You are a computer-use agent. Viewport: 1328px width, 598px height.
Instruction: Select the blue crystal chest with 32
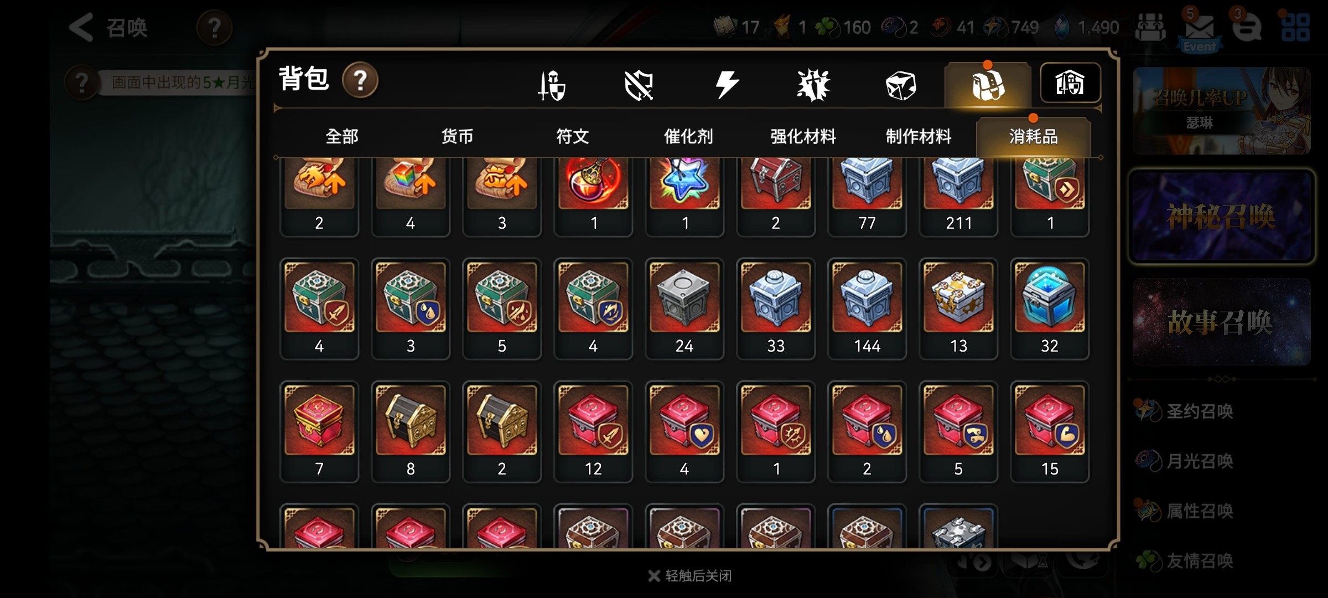tap(1050, 309)
